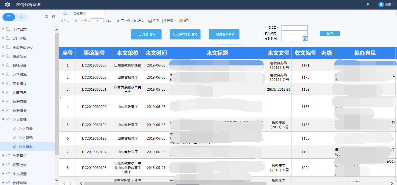Click the sidebar scroll-down arrow

pos(57,180)
